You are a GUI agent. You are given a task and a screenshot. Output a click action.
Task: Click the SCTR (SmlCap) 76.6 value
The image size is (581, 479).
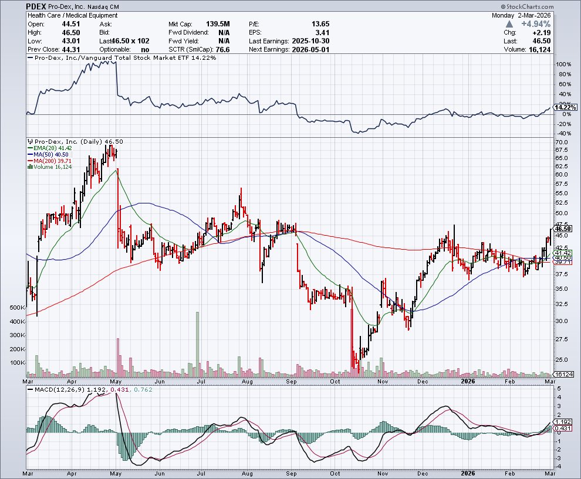pyautogui.click(x=222, y=50)
